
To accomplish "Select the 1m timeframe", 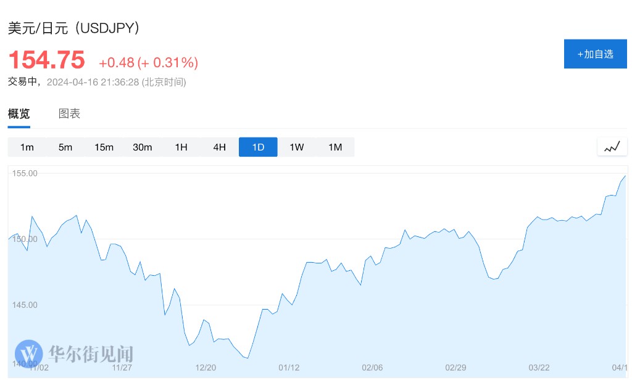I will [27, 147].
